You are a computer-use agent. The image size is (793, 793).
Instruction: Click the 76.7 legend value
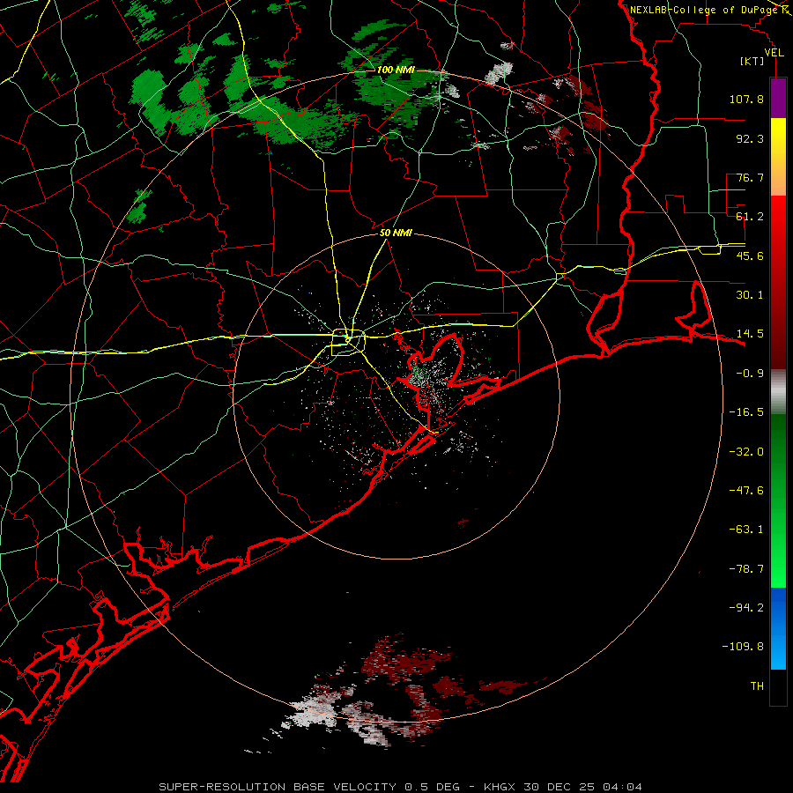[750, 177]
